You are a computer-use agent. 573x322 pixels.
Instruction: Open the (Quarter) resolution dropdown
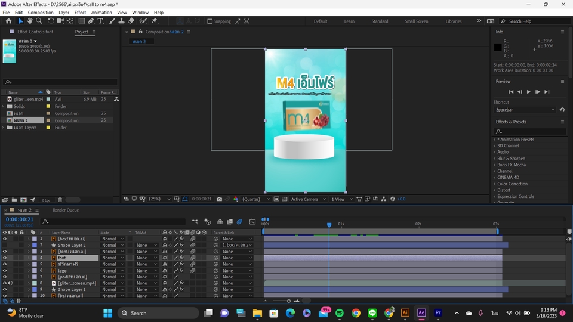point(256,199)
